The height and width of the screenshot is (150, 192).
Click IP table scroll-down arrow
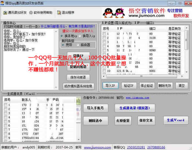pos(186,72)
